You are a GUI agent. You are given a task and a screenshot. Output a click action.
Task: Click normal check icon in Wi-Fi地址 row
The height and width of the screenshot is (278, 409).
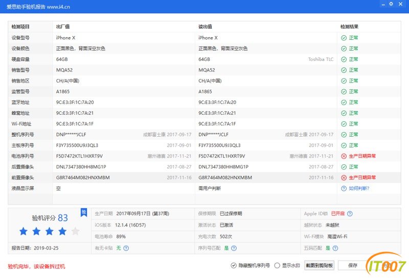344,124
